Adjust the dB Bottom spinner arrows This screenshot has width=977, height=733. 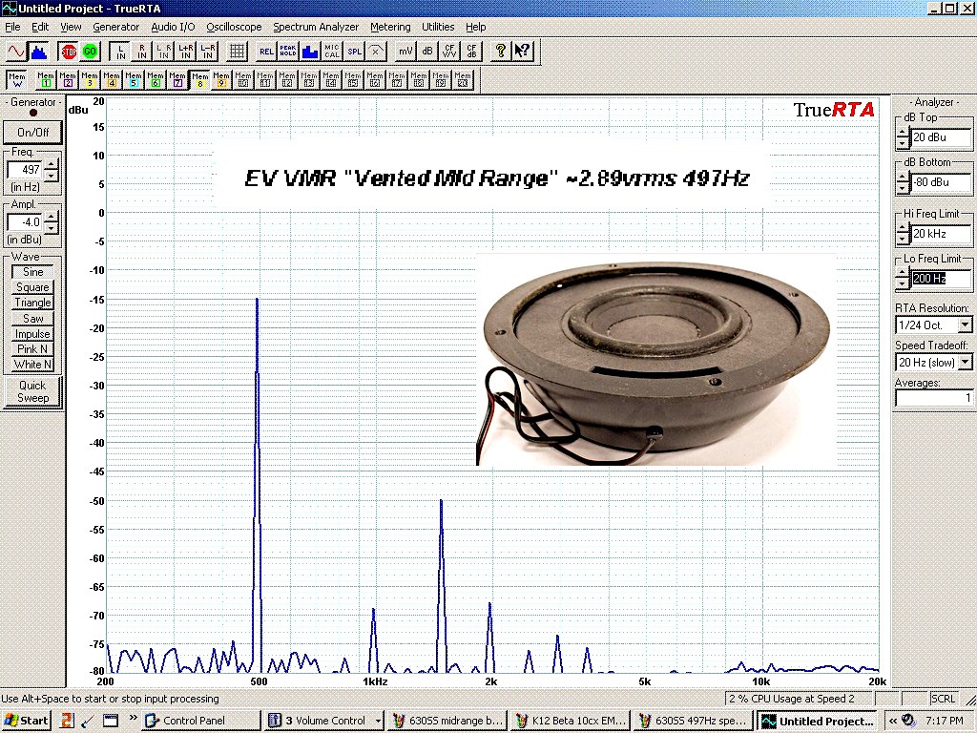(x=903, y=182)
